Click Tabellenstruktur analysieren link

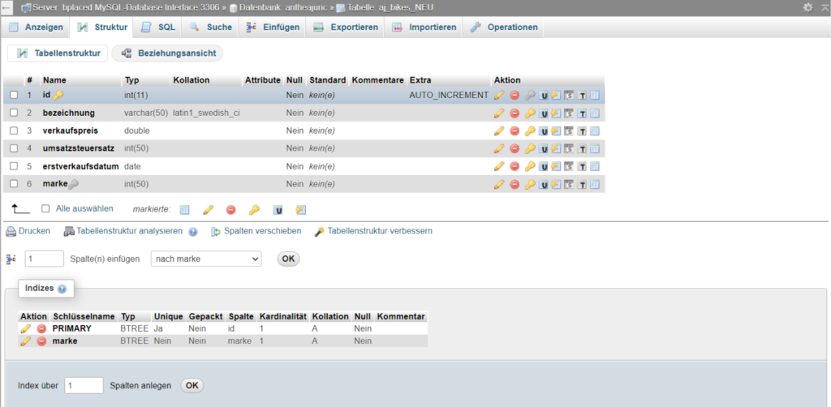click(x=129, y=231)
